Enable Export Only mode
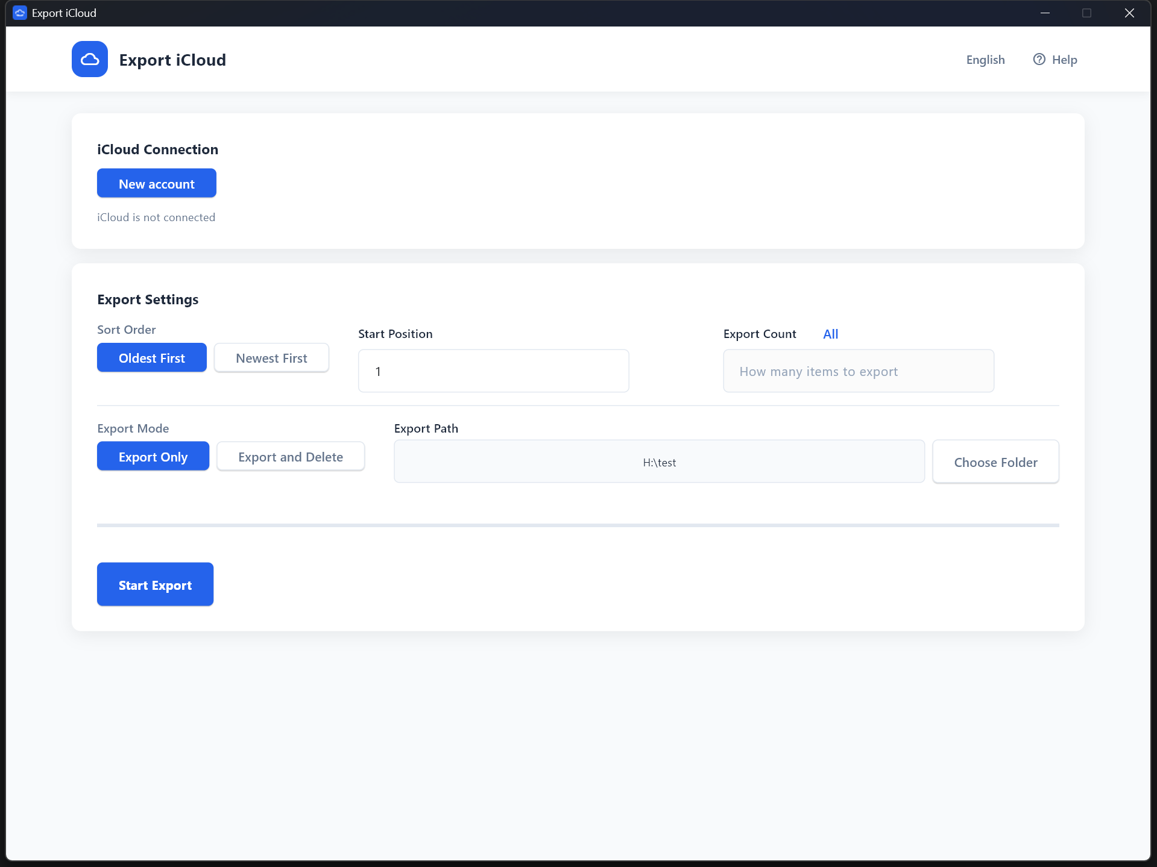Image resolution: width=1157 pixels, height=867 pixels. [153, 456]
